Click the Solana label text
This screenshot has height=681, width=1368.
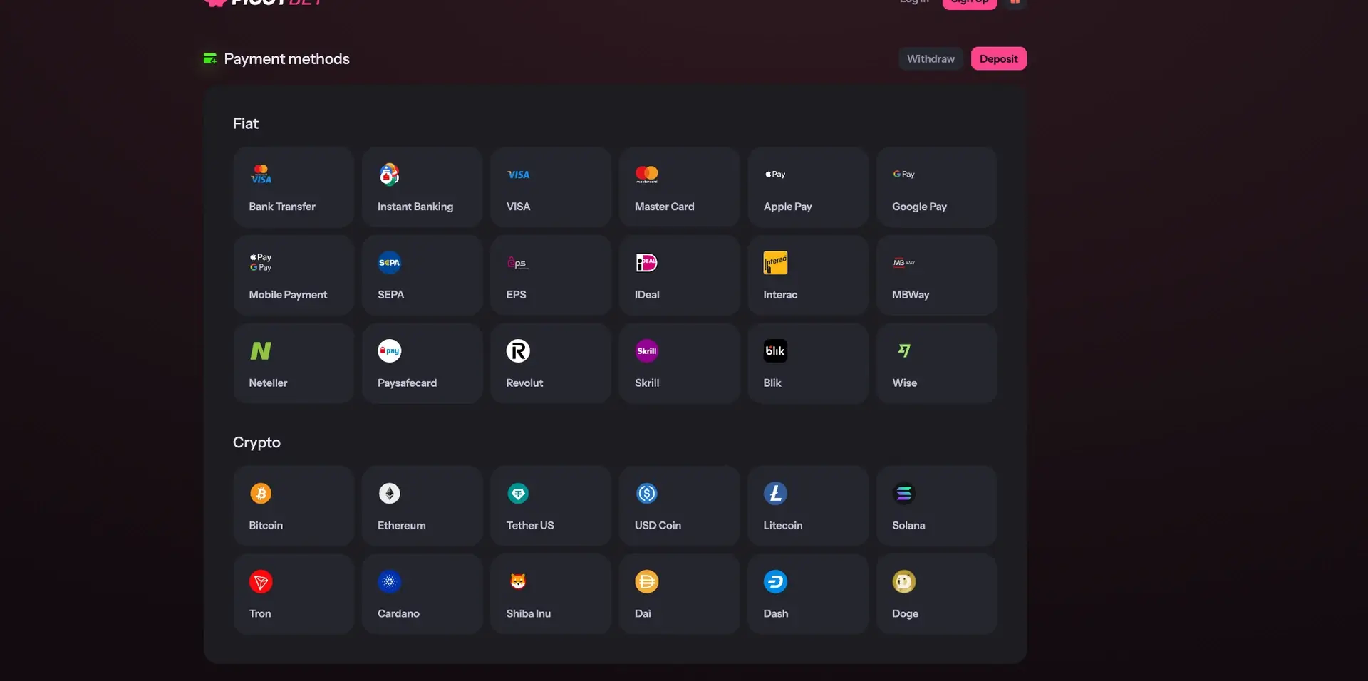point(908,526)
